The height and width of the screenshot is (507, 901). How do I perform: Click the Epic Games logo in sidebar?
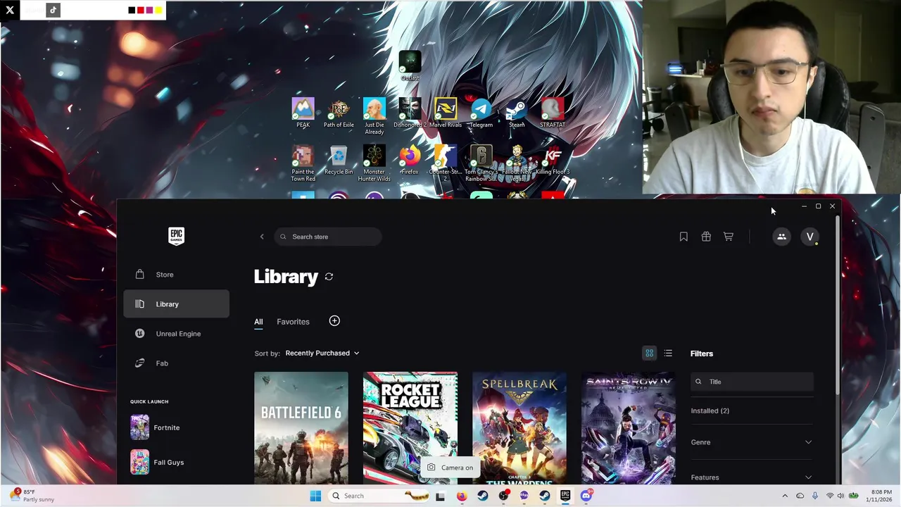176,236
